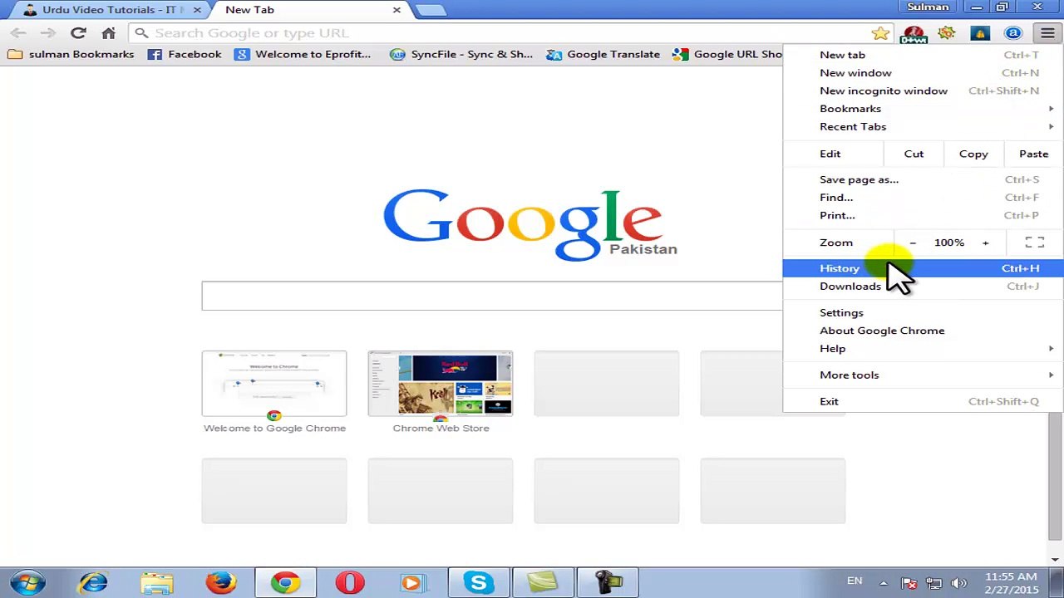Image resolution: width=1064 pixels, height=598 pixels.
Task: Bookmark this page with the star icon
Action: pos(880,33)
